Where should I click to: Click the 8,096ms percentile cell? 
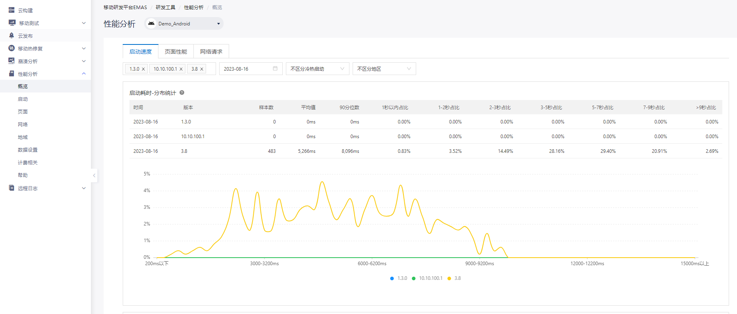tap(350, 151)
